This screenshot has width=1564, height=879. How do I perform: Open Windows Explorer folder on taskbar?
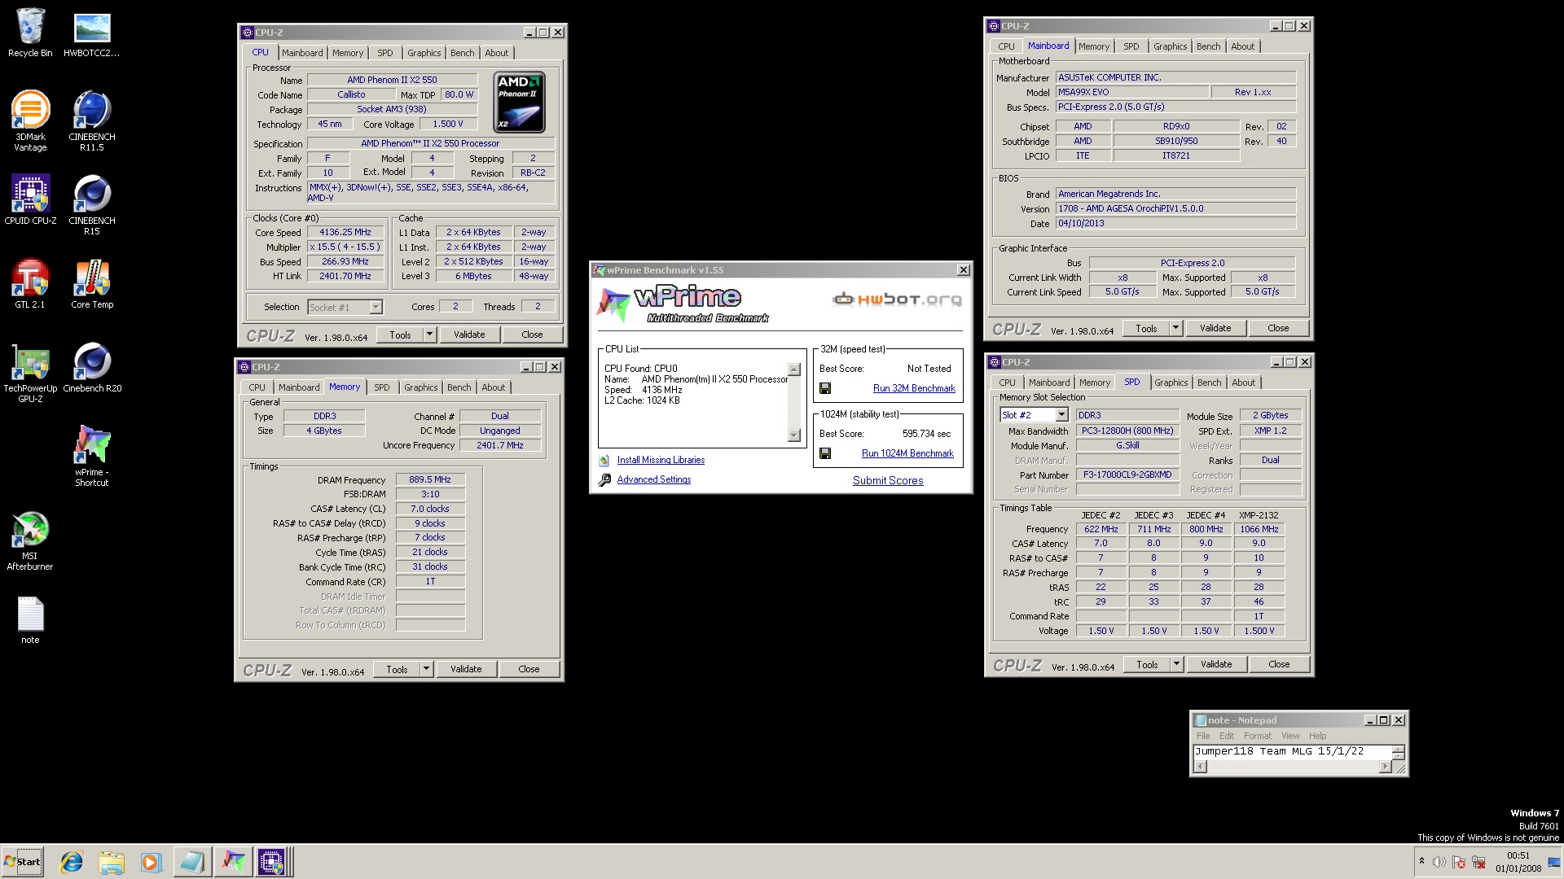coord(112,862)
